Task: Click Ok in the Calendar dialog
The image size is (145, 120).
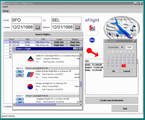Action: (114, 71)
